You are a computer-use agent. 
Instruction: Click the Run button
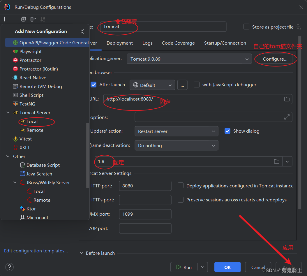point(184,267)
